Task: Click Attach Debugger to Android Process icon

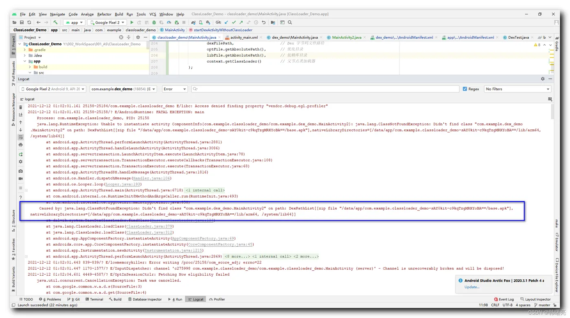Action: pyautogui.click(x=177, y=22)
